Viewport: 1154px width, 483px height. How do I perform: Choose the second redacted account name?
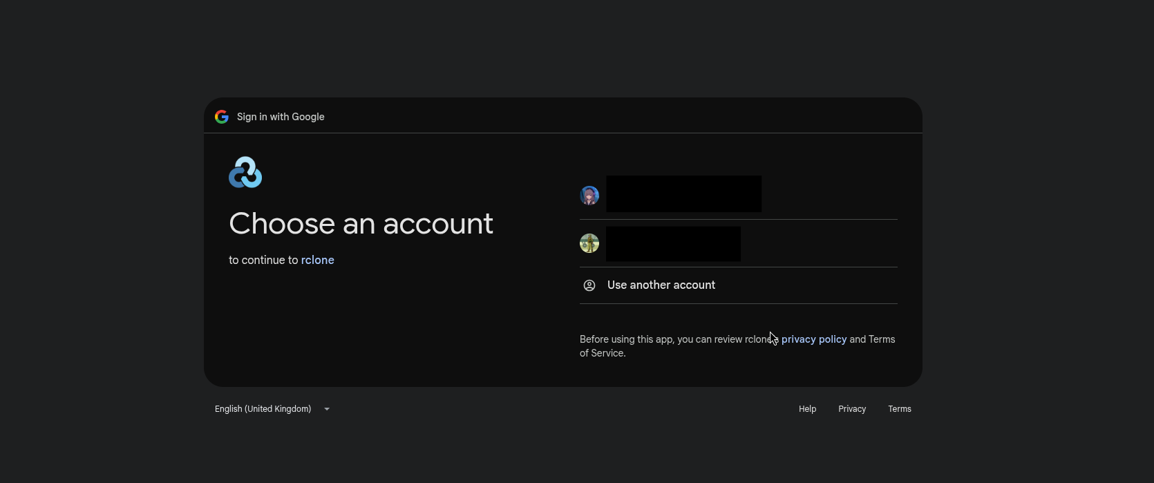[x=673, y=244]
